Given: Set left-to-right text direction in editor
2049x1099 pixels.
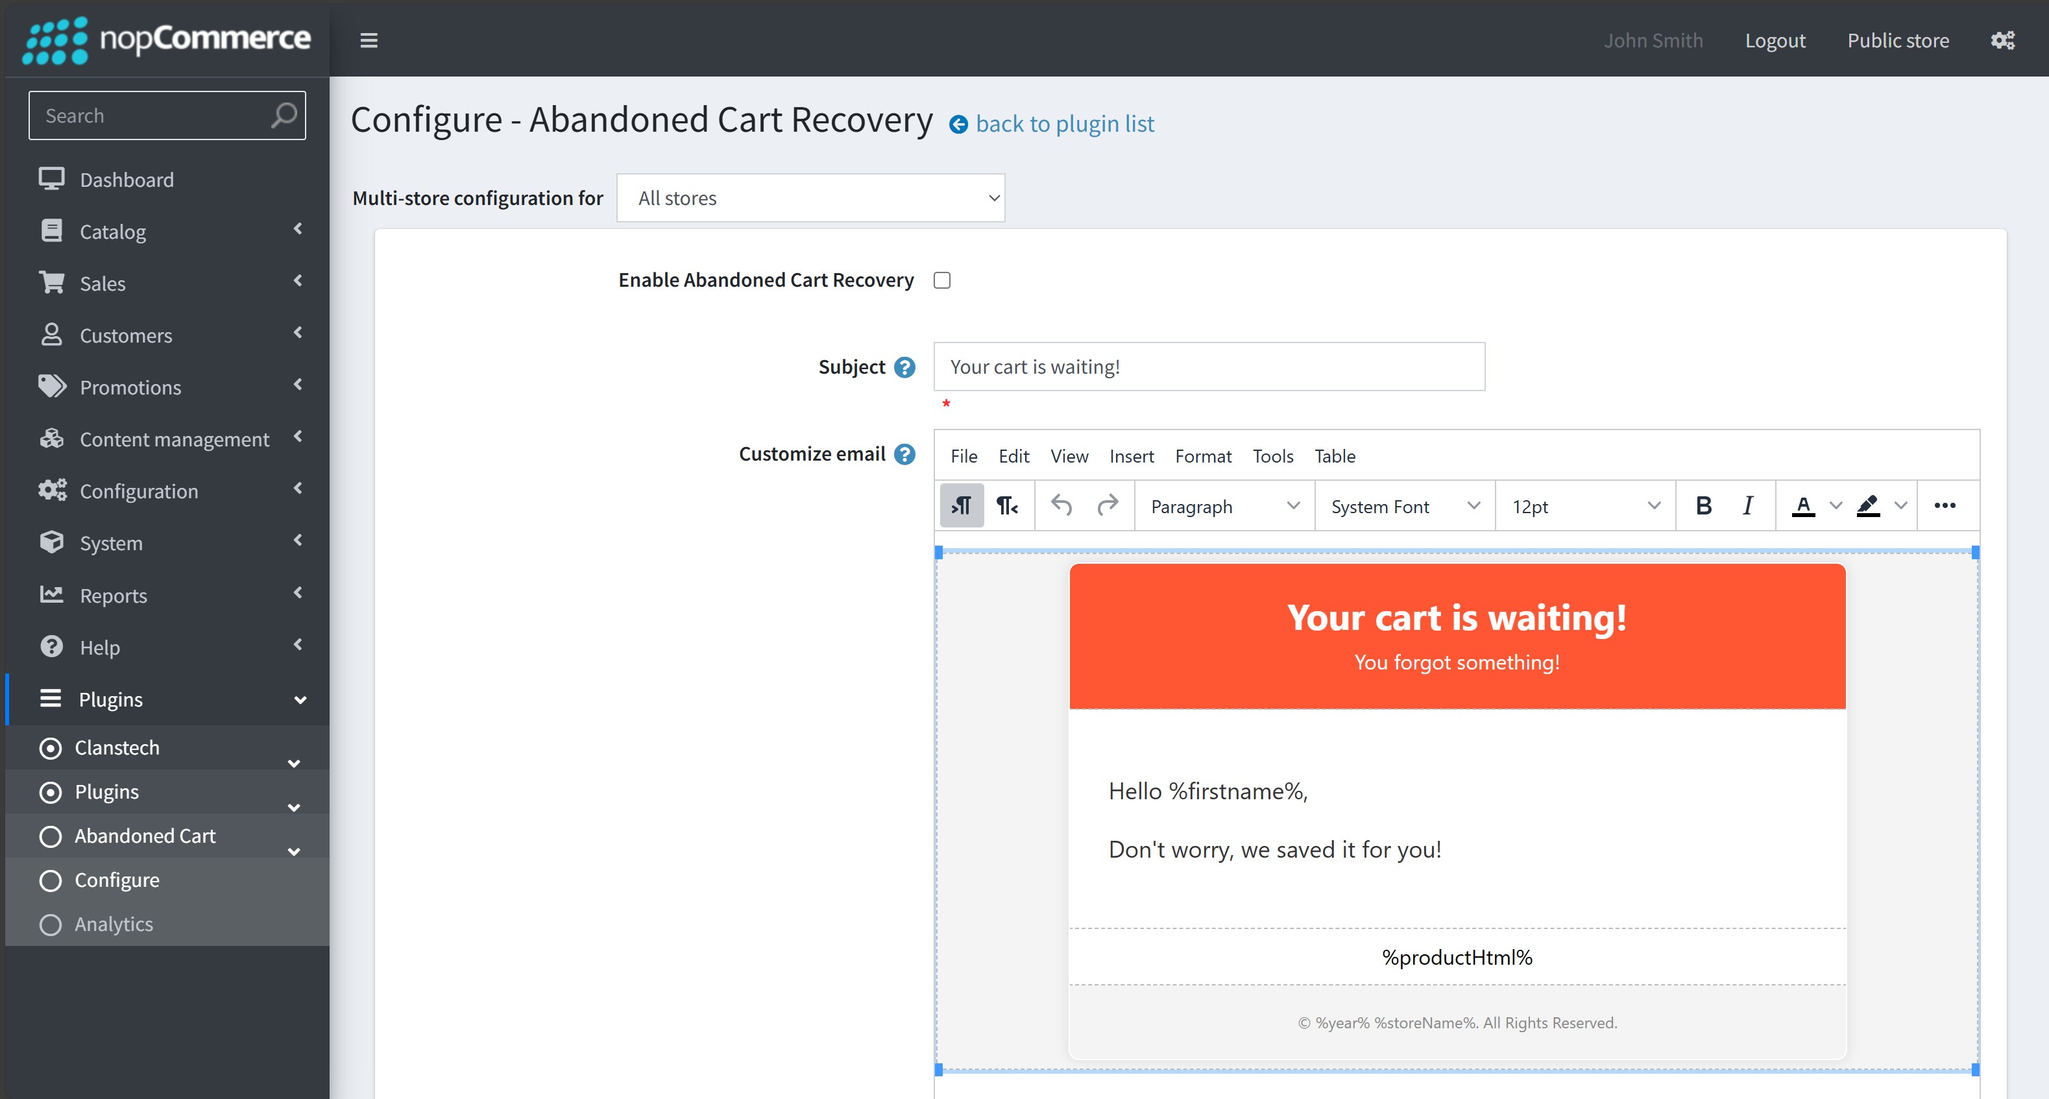Looking at the screenshot, I should [962, 506].
